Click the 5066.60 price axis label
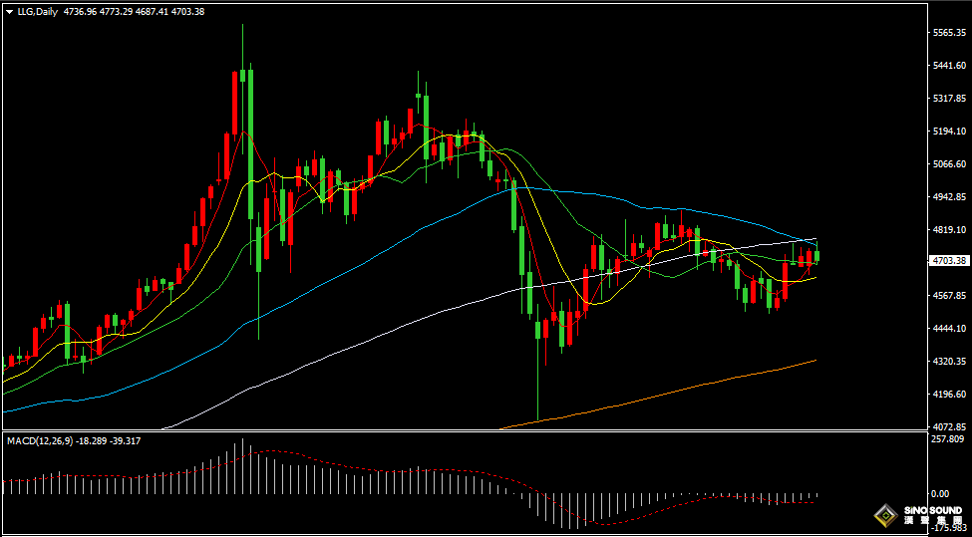Image resolution: width=972 pixels, height=537 pixels. 950,164
